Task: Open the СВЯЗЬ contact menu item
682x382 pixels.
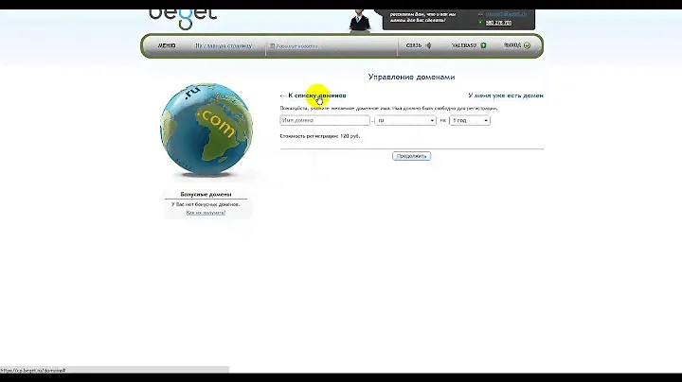Action: (x=414, y=45)
